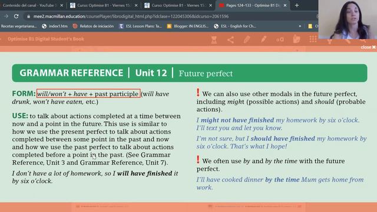The image size is (377, 212).
Task: Select the pencil drawing tool
Action: pos(263,39)
